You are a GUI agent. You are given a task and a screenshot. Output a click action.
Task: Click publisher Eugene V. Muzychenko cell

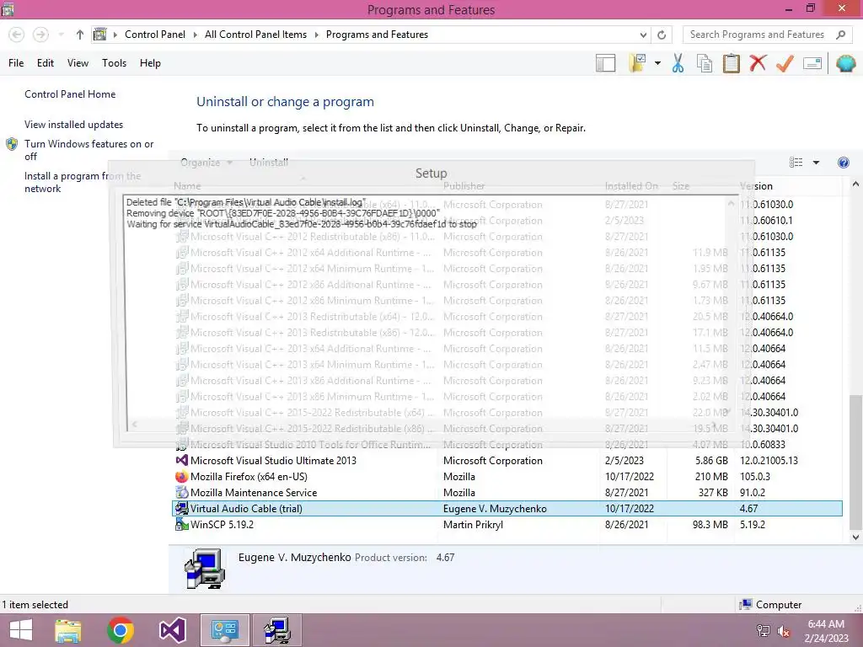(x=495, y=508)
